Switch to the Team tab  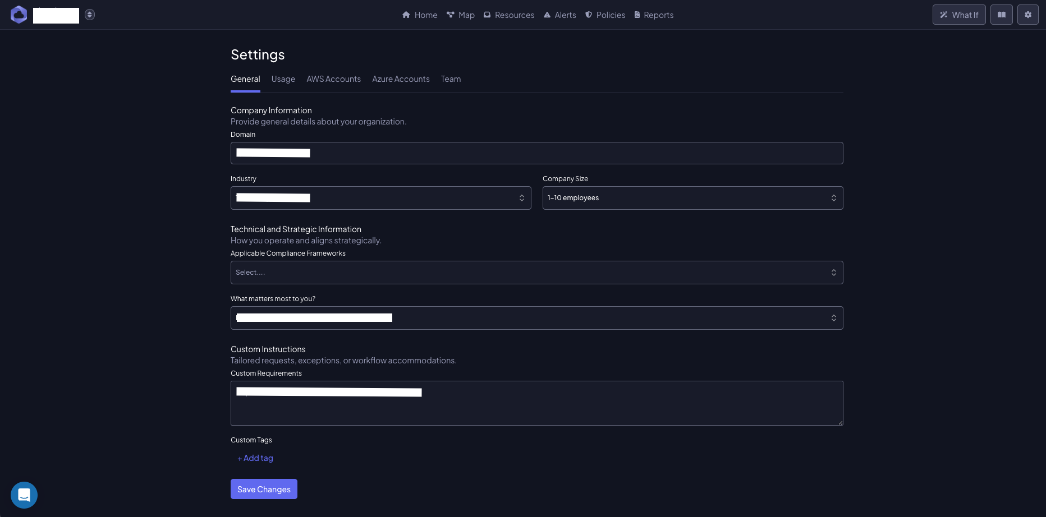pyautogui.click(x=451, y=79)
